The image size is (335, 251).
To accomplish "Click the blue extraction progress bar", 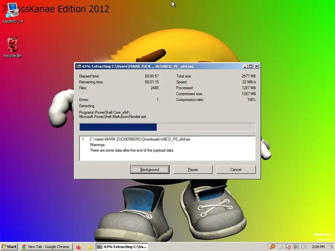I will coord(167,127).
